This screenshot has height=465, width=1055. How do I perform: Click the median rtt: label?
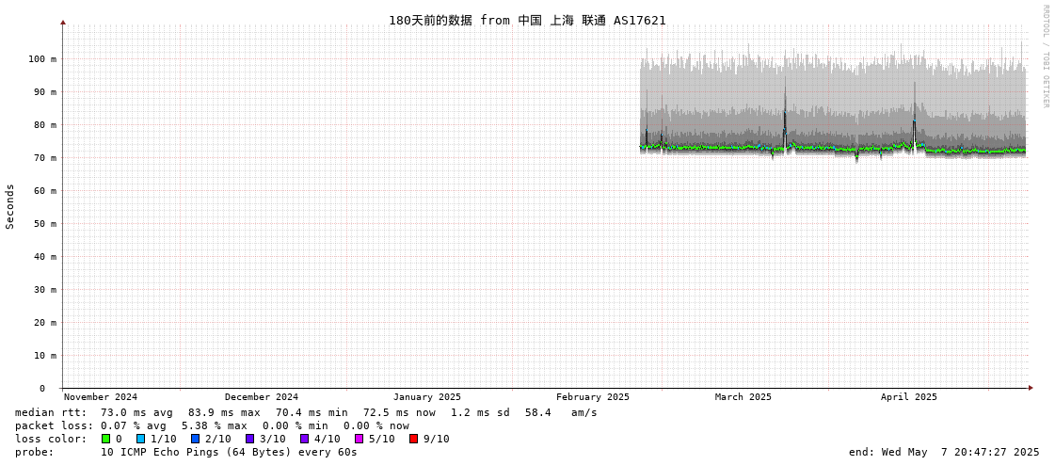coord(51,412)
